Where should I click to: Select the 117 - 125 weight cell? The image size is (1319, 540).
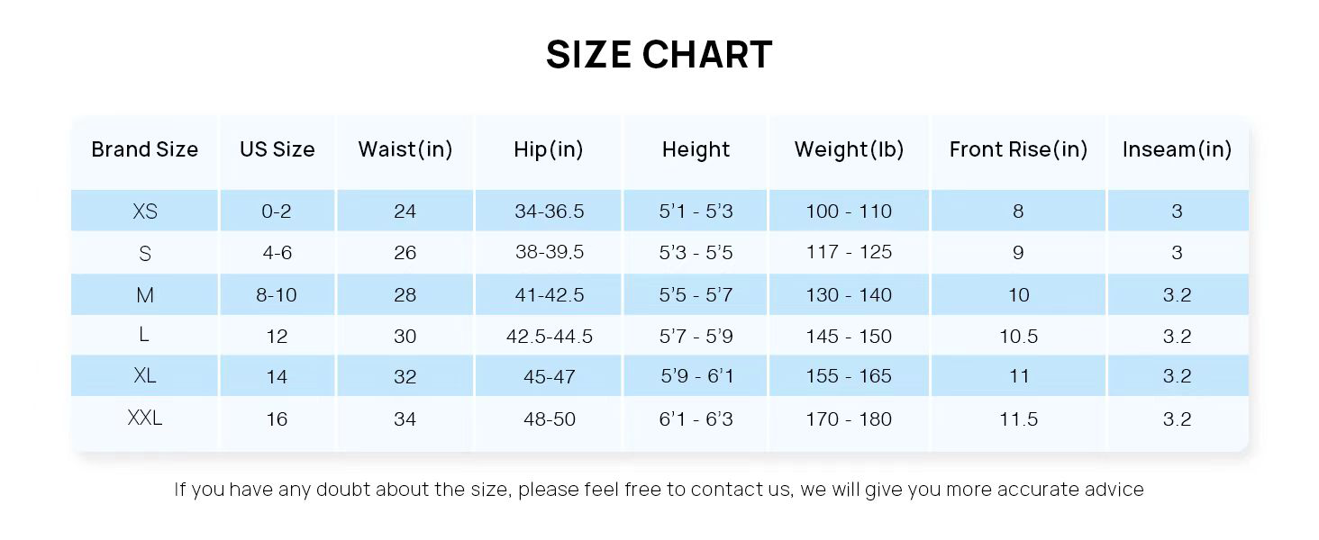tap(849, 253)
